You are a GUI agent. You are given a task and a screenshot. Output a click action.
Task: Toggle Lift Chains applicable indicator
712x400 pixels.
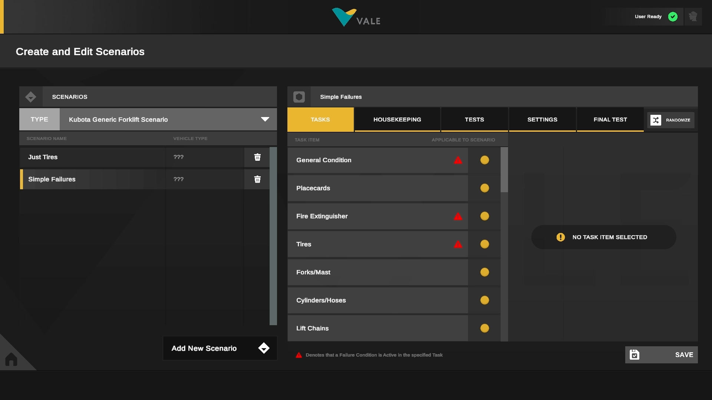(484, 328)
